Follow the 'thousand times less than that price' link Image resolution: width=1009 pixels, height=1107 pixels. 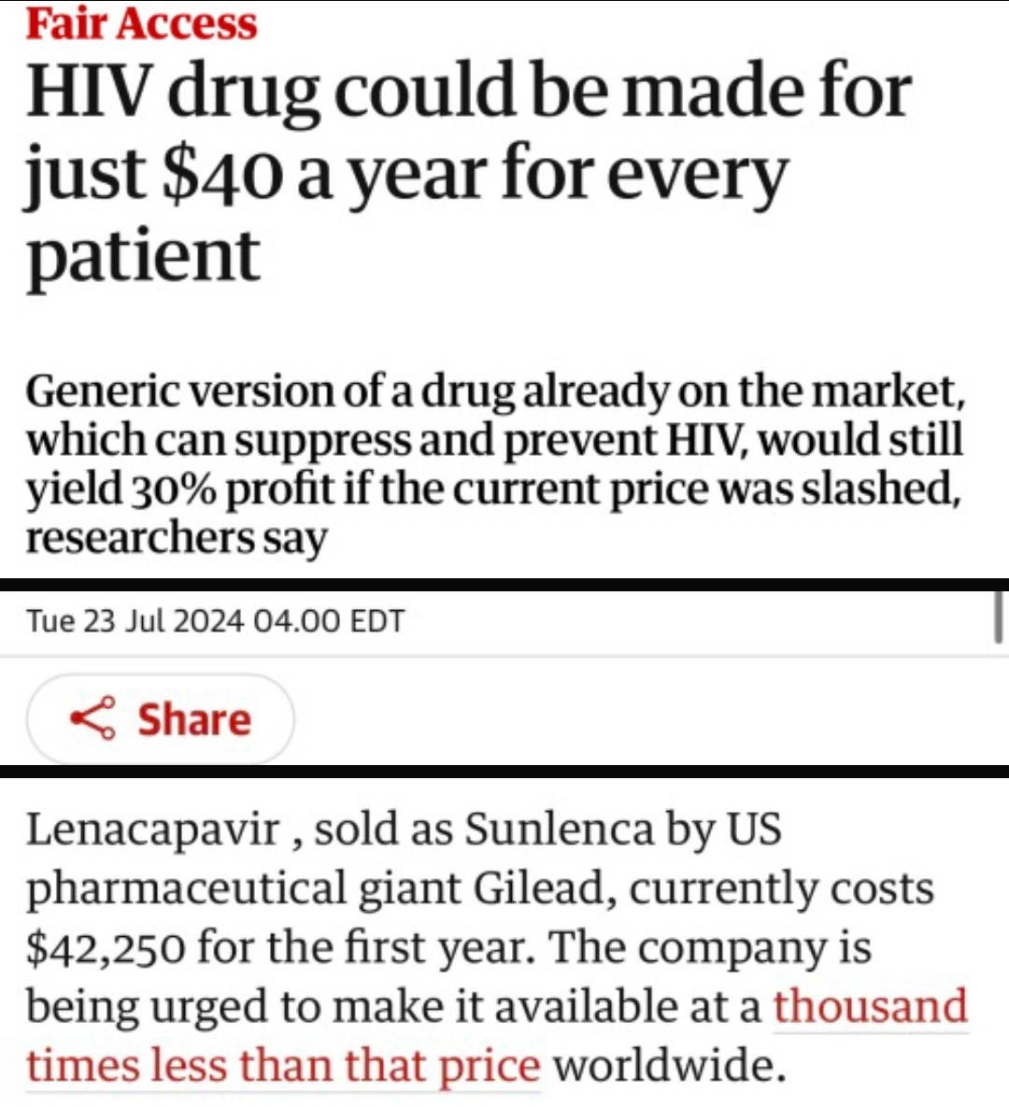(496, 1035)
